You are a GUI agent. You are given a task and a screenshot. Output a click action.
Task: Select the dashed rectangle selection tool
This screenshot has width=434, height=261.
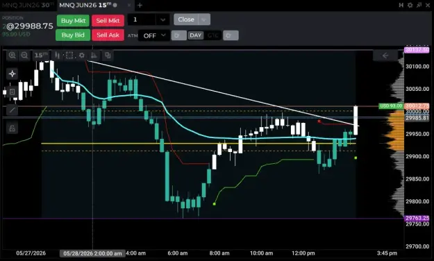point(69,56)
